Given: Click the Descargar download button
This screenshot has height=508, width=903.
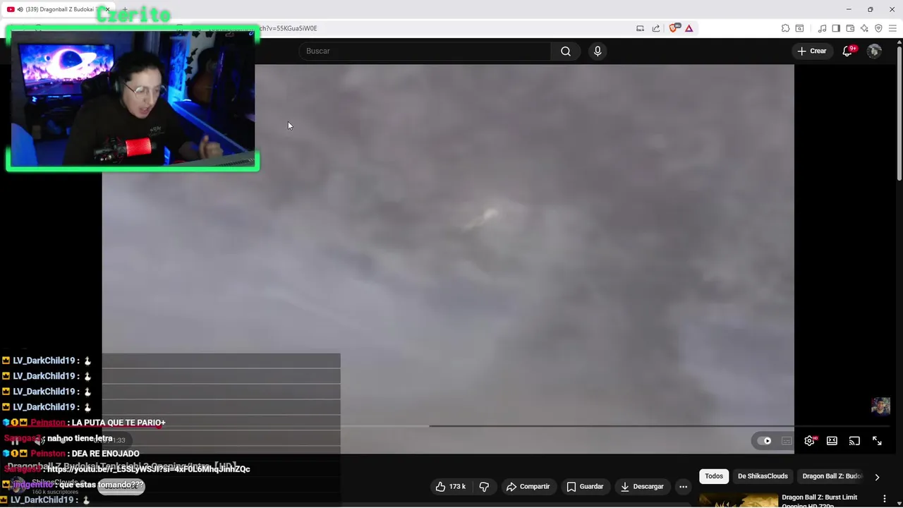Looking at the screenshot, I should click(x=641, y=486).
